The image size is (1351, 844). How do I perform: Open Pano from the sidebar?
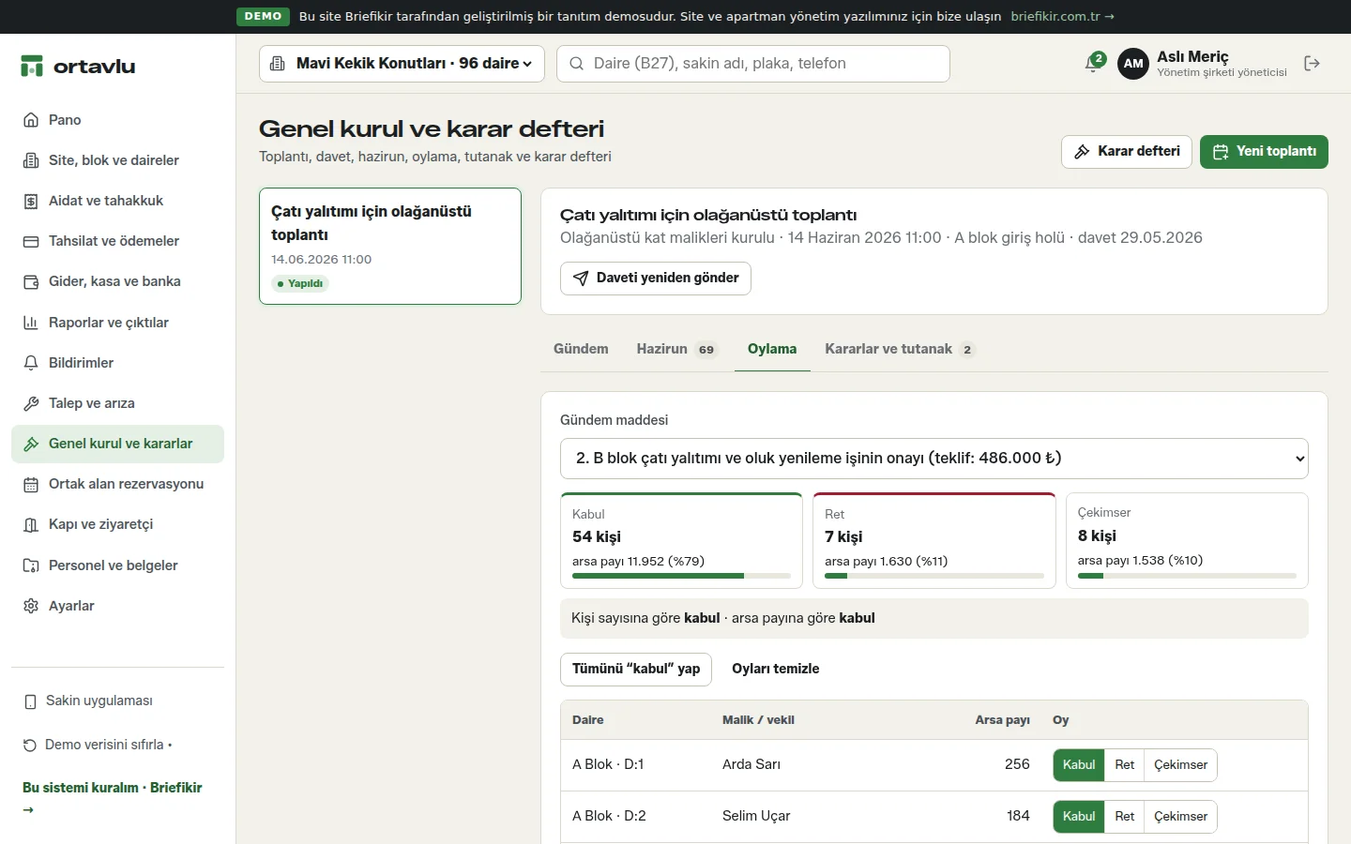117,120
